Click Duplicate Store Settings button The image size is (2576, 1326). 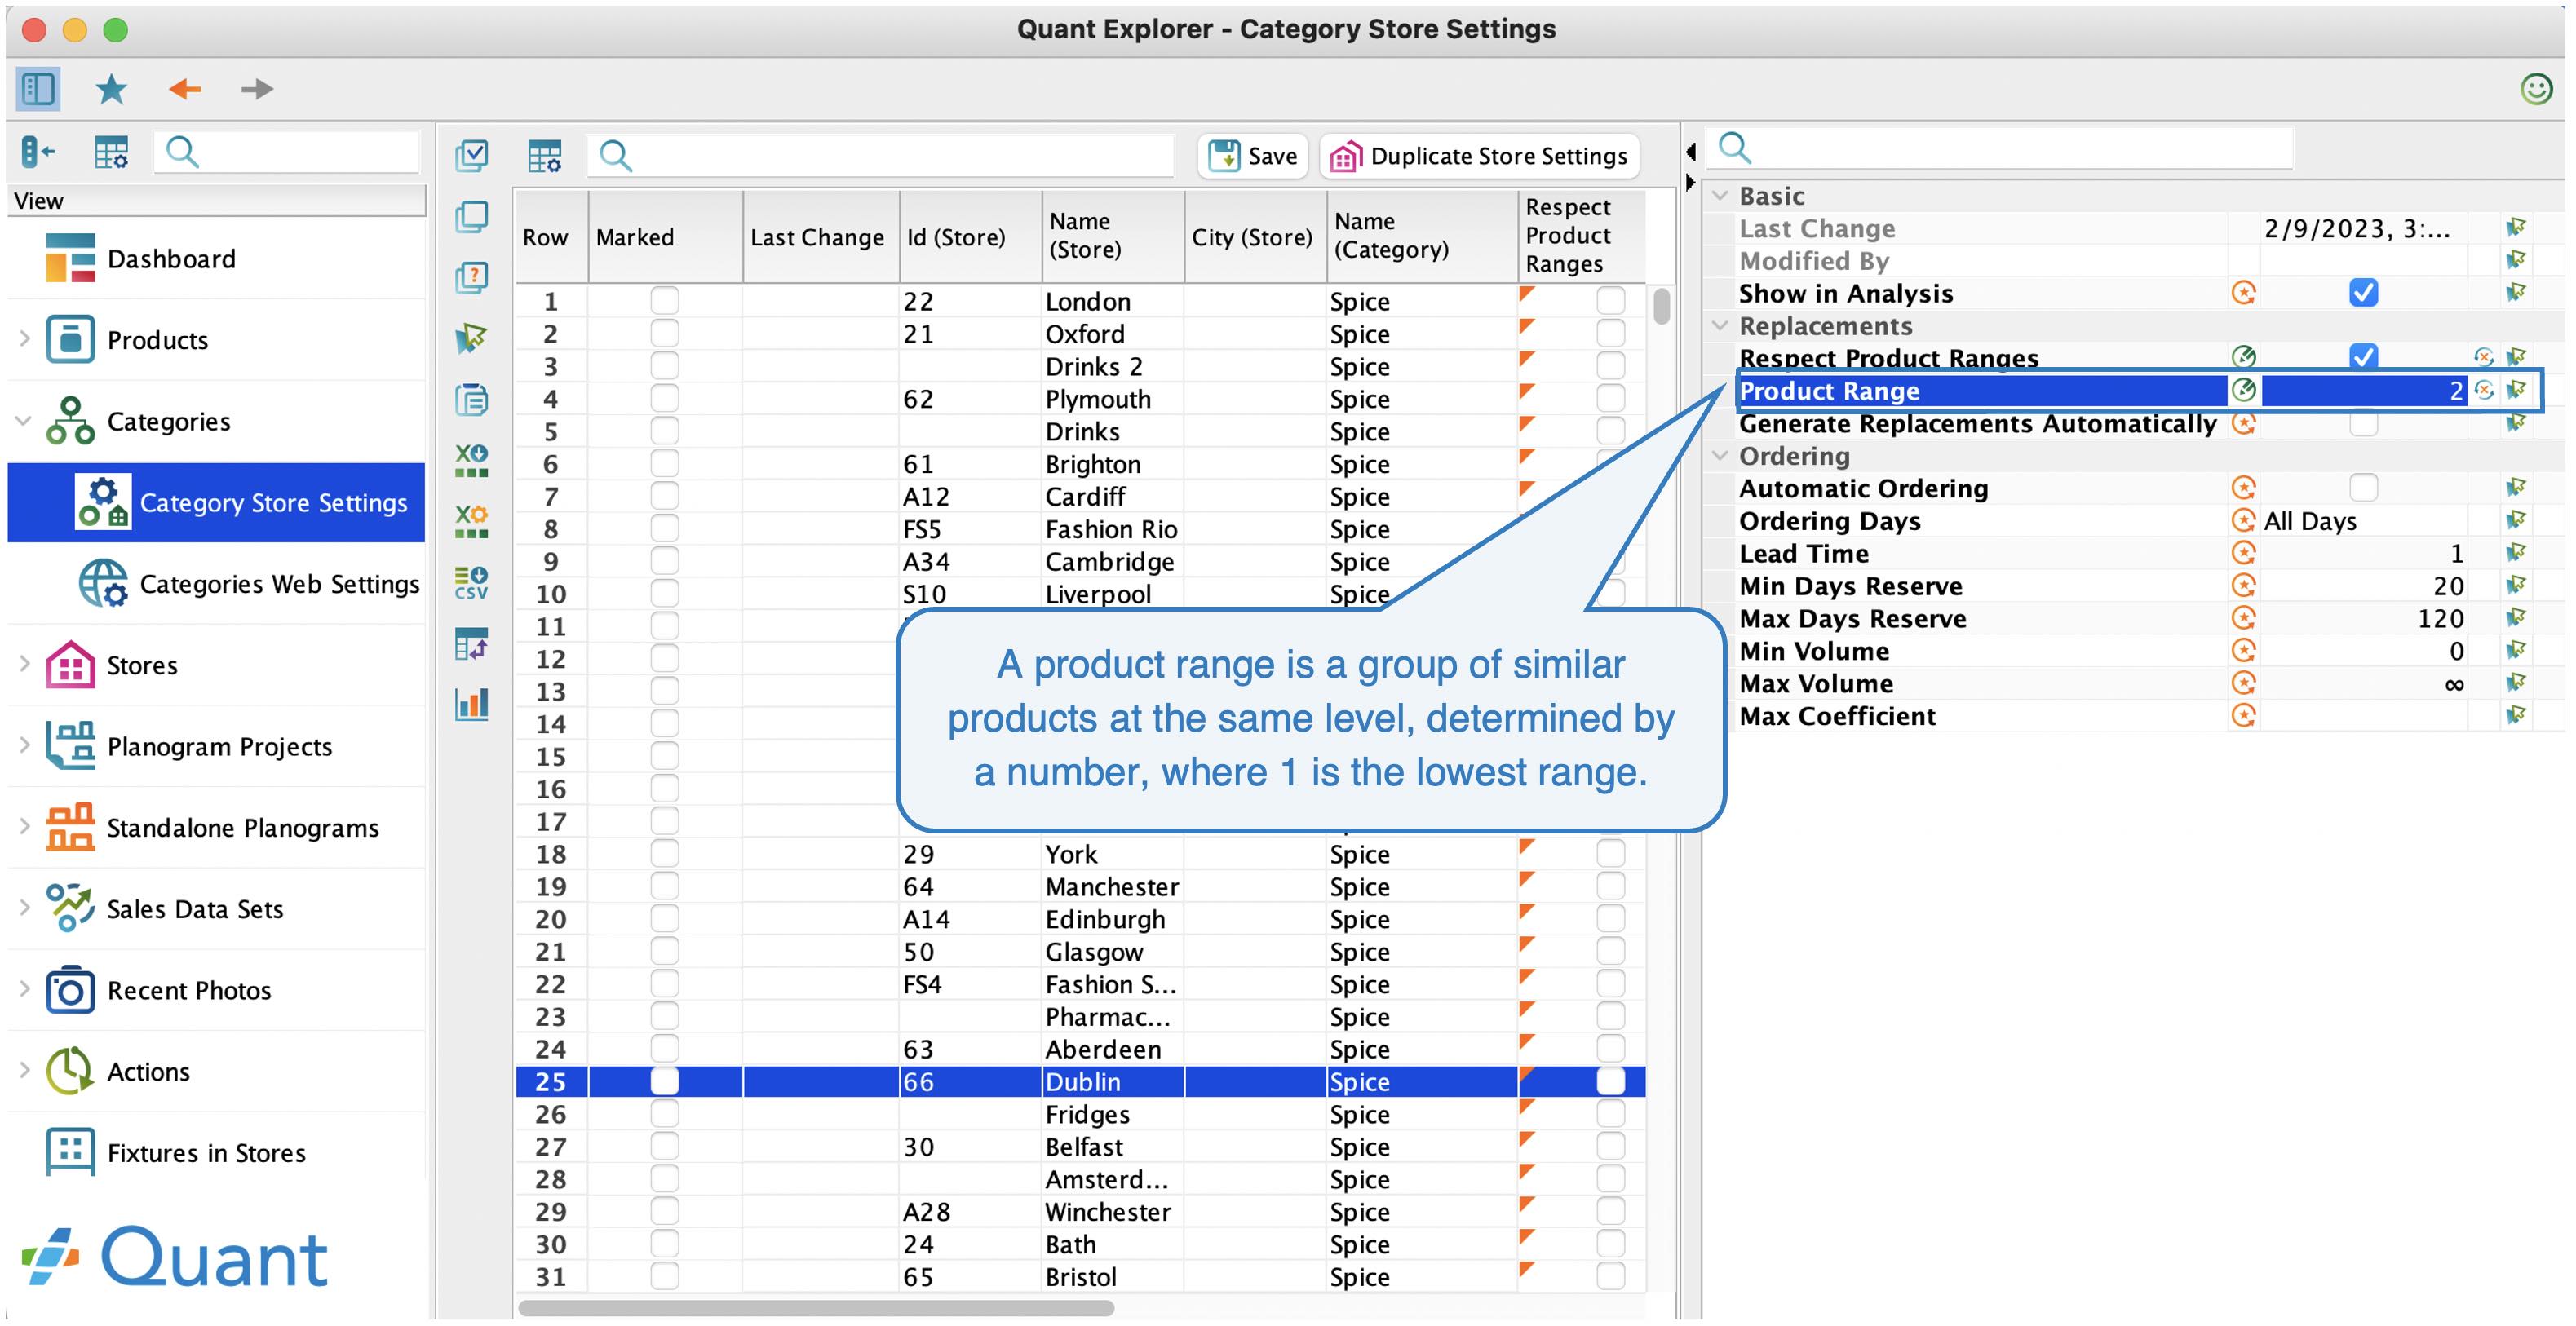(1479, 156)
